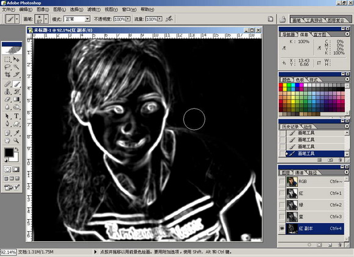The height and width of the screenshot is (257, 354).
Task: Toggle visibility of 蓝 channel
Action: click(x=282, y=217)
